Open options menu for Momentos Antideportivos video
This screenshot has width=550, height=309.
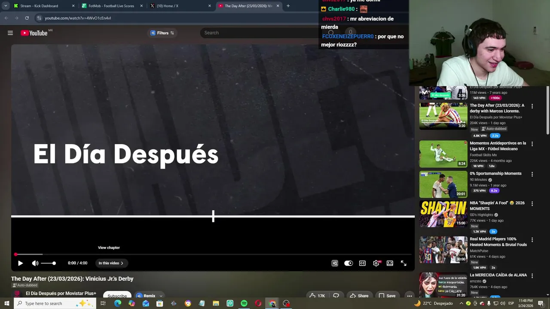pyautogui.click(x=532, y=144)
